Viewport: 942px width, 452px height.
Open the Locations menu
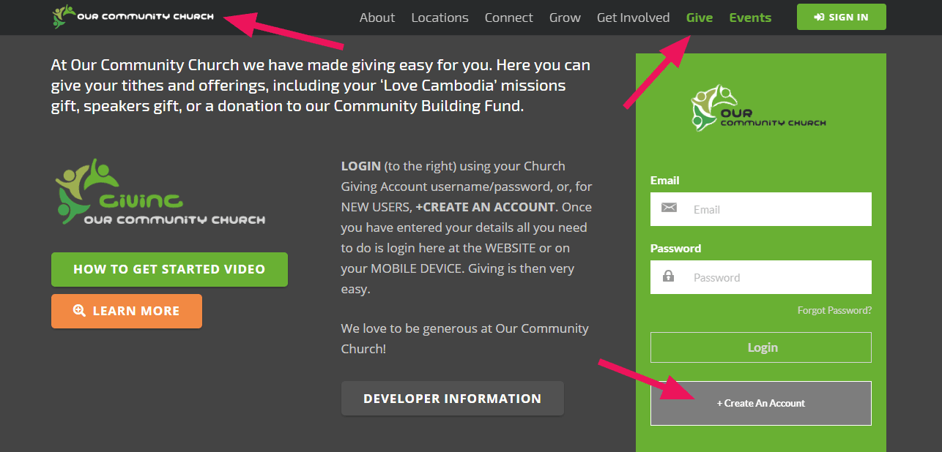pyautogui.click(x=440, y=18)
